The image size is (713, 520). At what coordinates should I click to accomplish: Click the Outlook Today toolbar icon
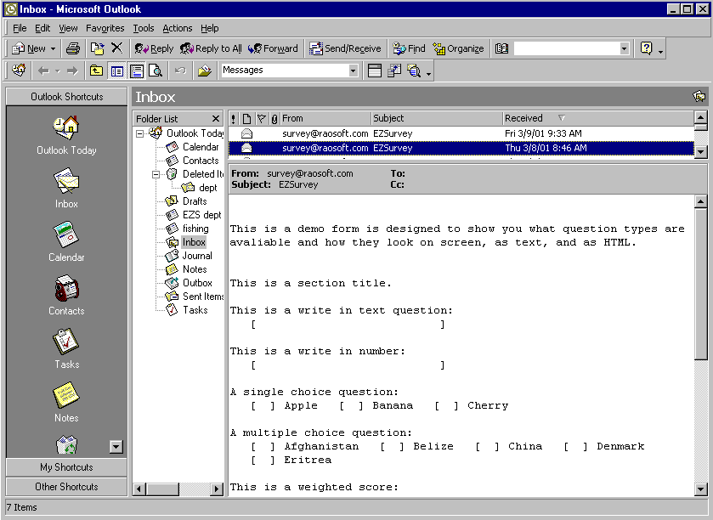pyautogui.click(x=19, y=71)
